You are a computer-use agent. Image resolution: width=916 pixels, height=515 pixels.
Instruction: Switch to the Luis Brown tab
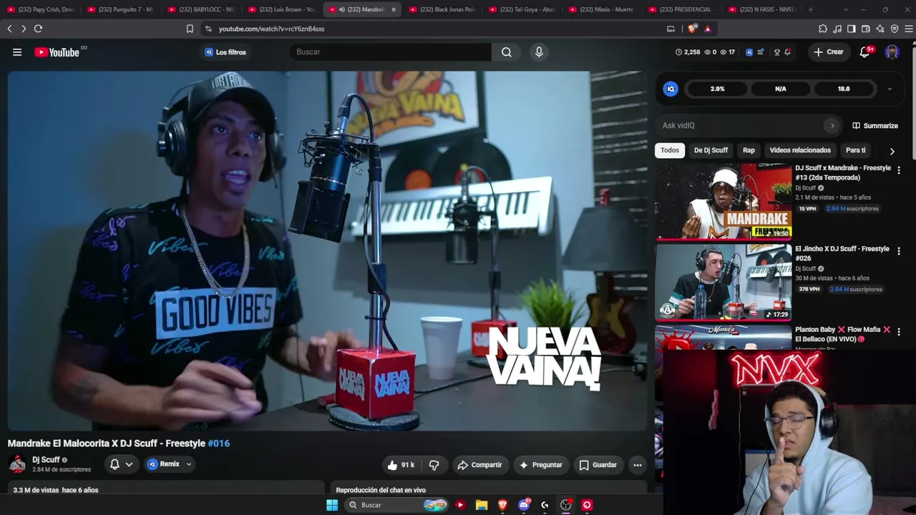(281, 9)
